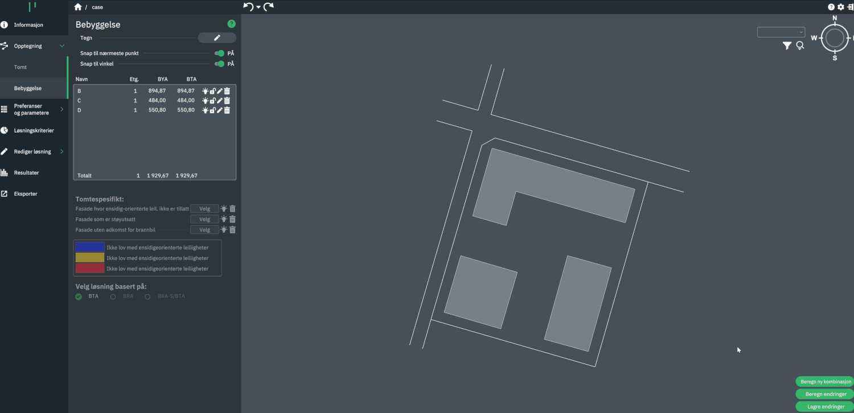The image size is (854, 413).
Task: Activate the map search magnifier tool
Action: 800,46
